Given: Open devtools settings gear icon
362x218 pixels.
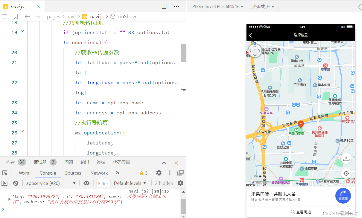Looking at the screenshot, I should (159, 173).
